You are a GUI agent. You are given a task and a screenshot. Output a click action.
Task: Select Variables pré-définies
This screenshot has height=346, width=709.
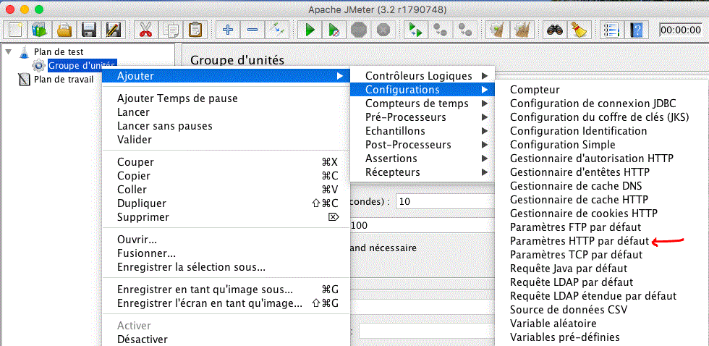(x=565, y=337)
